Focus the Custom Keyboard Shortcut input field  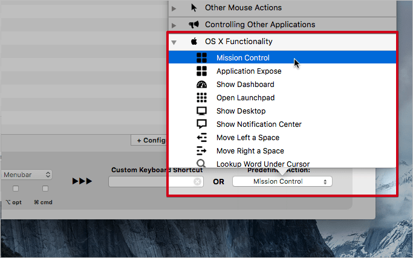tap(155, 182)
